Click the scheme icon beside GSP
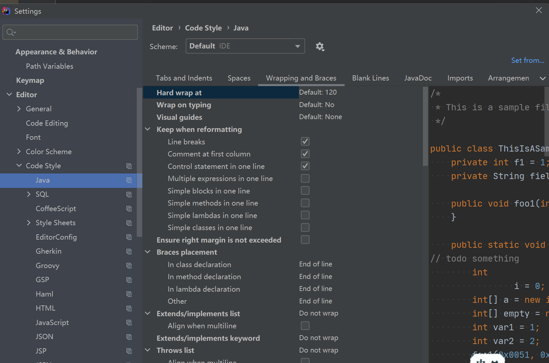Screen dimensions: 549x363 coord(129,280)
